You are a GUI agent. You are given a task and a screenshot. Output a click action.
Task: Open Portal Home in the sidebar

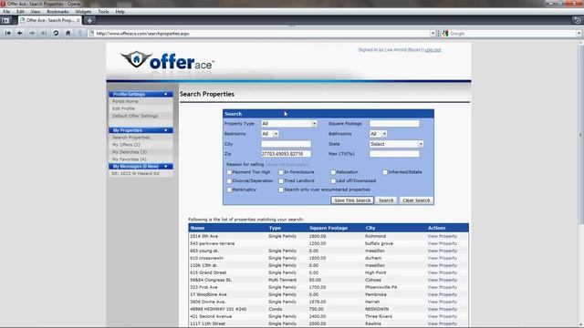coord(125,101)
